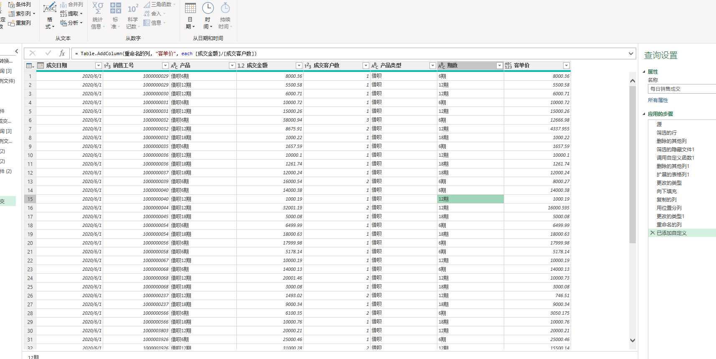Click the 重复列 (duplicate column) button
This screenshot has width=716, height=359.
[x=19, y=23]
